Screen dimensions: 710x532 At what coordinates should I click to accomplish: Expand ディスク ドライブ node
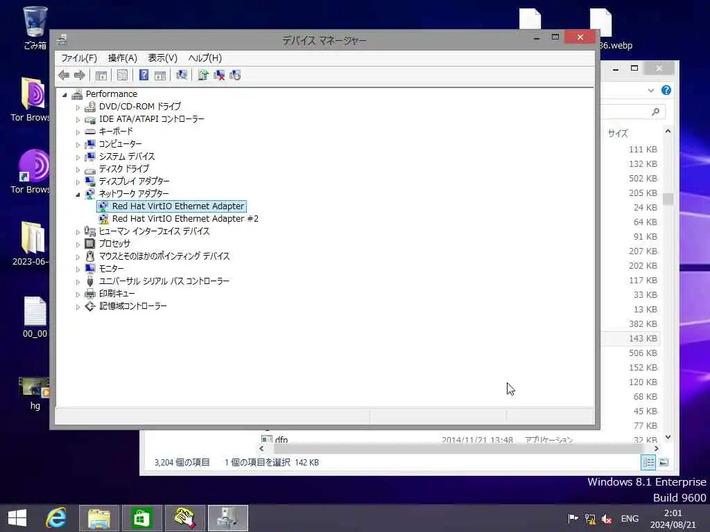[x=78, y=170]
